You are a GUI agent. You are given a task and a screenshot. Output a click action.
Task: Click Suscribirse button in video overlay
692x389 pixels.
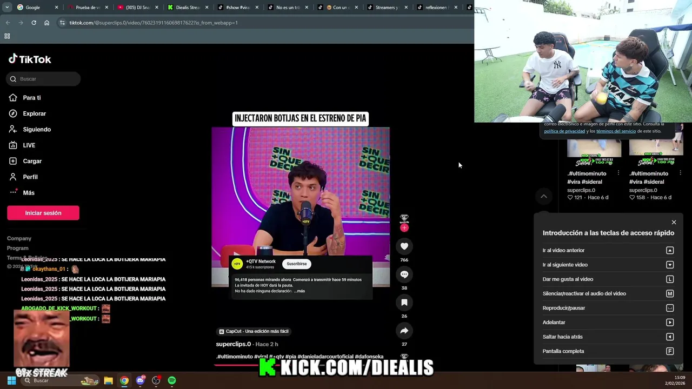(x=296, y=264)
